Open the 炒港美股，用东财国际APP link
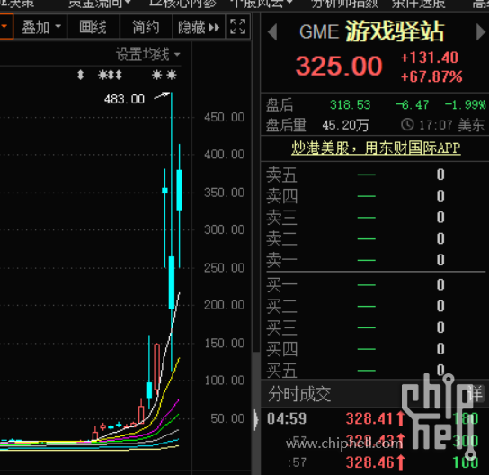The image size is (489, 475). (376, 148)
